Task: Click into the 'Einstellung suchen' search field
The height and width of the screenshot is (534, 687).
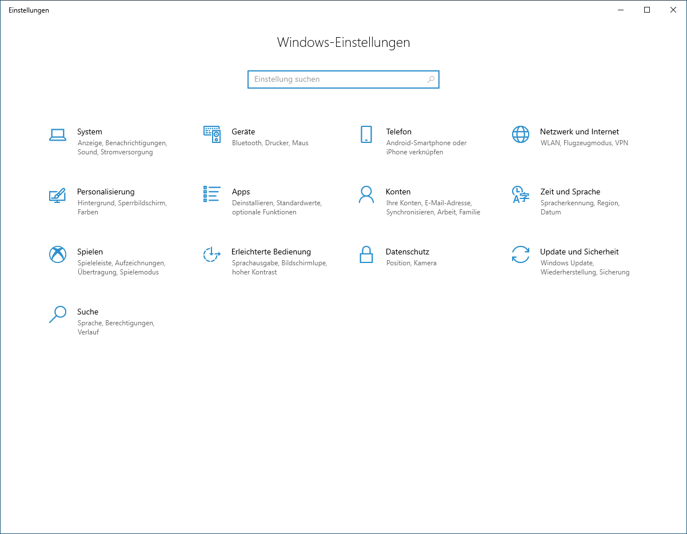Action: [x=344, y=79]
